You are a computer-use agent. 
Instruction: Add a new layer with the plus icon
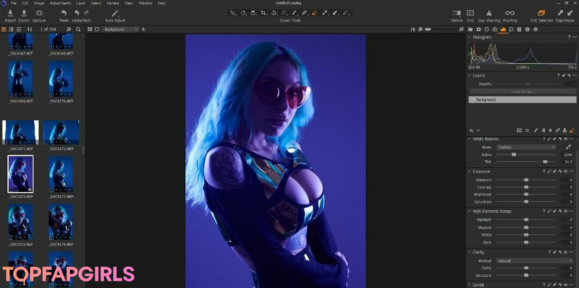click(x=471, y=130)
